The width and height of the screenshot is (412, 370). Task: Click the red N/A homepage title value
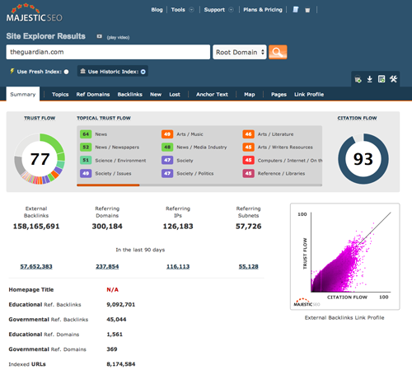point(113,289)
